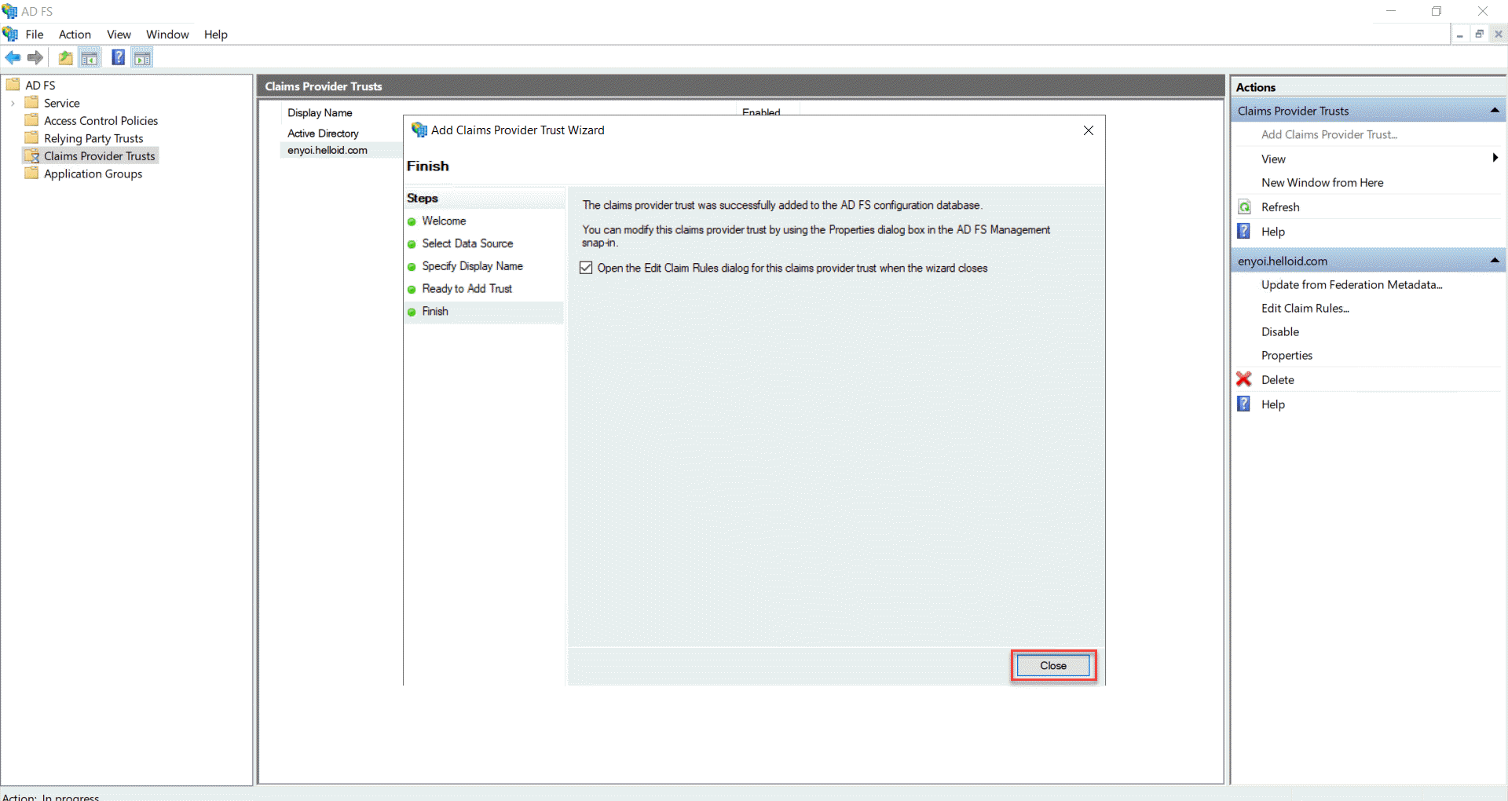The width and height of the screenshot is (1508, 801).
Task: Collapse the enyoi.helloid.com actions section
Action: pos(1495,261)
